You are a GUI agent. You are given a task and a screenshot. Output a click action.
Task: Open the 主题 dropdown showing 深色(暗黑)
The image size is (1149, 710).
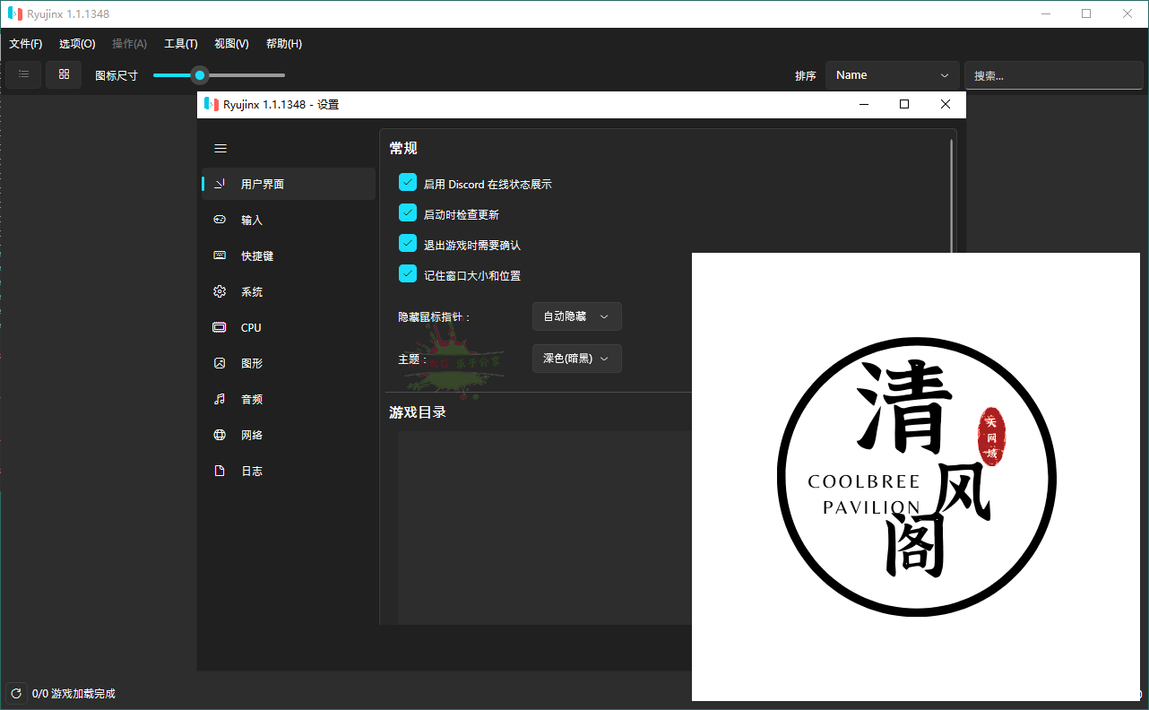point(576,359)
